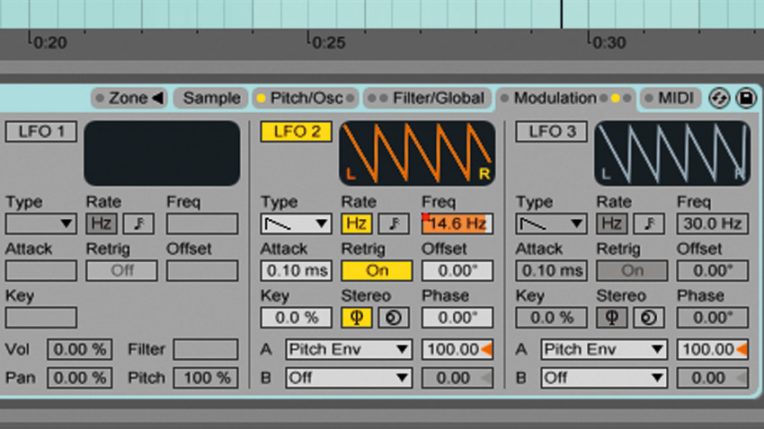The image size is (764, 429).
Task: Click LFO 1 Pitch 100 % field
Action: 206,378
